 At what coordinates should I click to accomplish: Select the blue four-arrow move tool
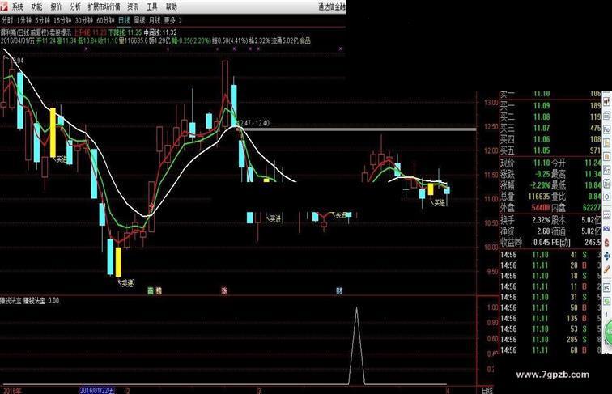(607, 256)
